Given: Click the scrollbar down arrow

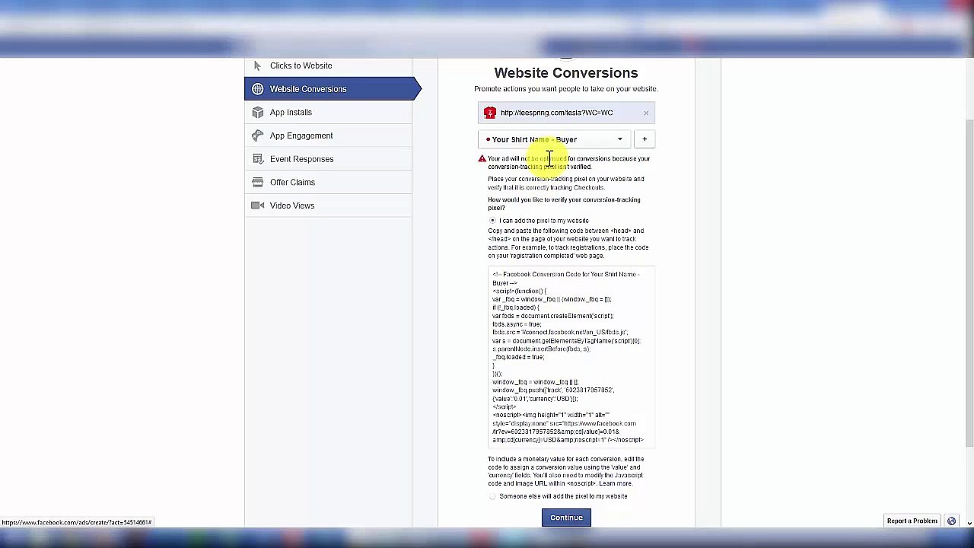Looking at the screenshot, I should [x=969, y=523].
